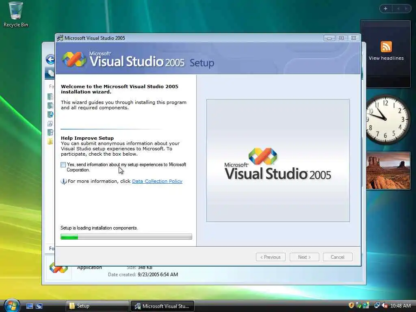Click 'Date created: 9/23/2005 6:54 AM' text

click(143, 275)
